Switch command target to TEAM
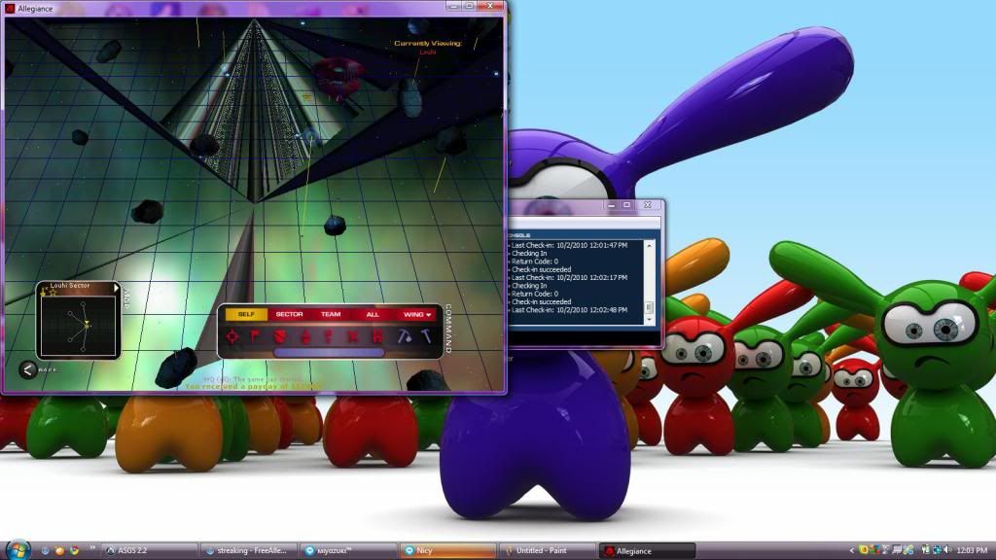 (x=331, y=314)
